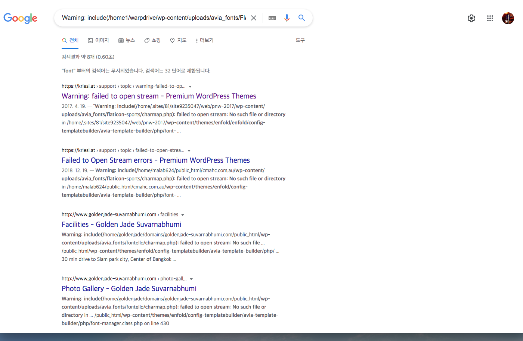Open dropdown next to goldenjade facilities URL
This screenshot has width=523, height=341.
(183, 215)
